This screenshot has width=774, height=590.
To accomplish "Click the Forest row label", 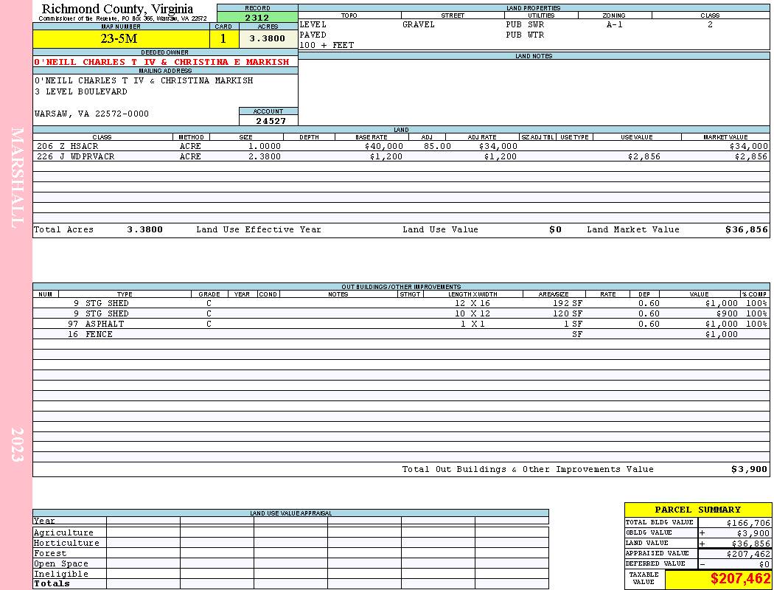I will pyautogui.click(x=50, y=553).
